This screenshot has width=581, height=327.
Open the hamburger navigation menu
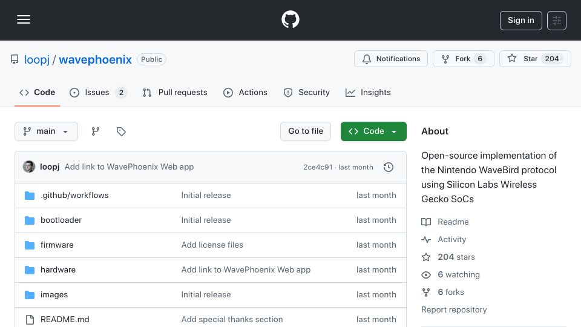tap(24, 19)
